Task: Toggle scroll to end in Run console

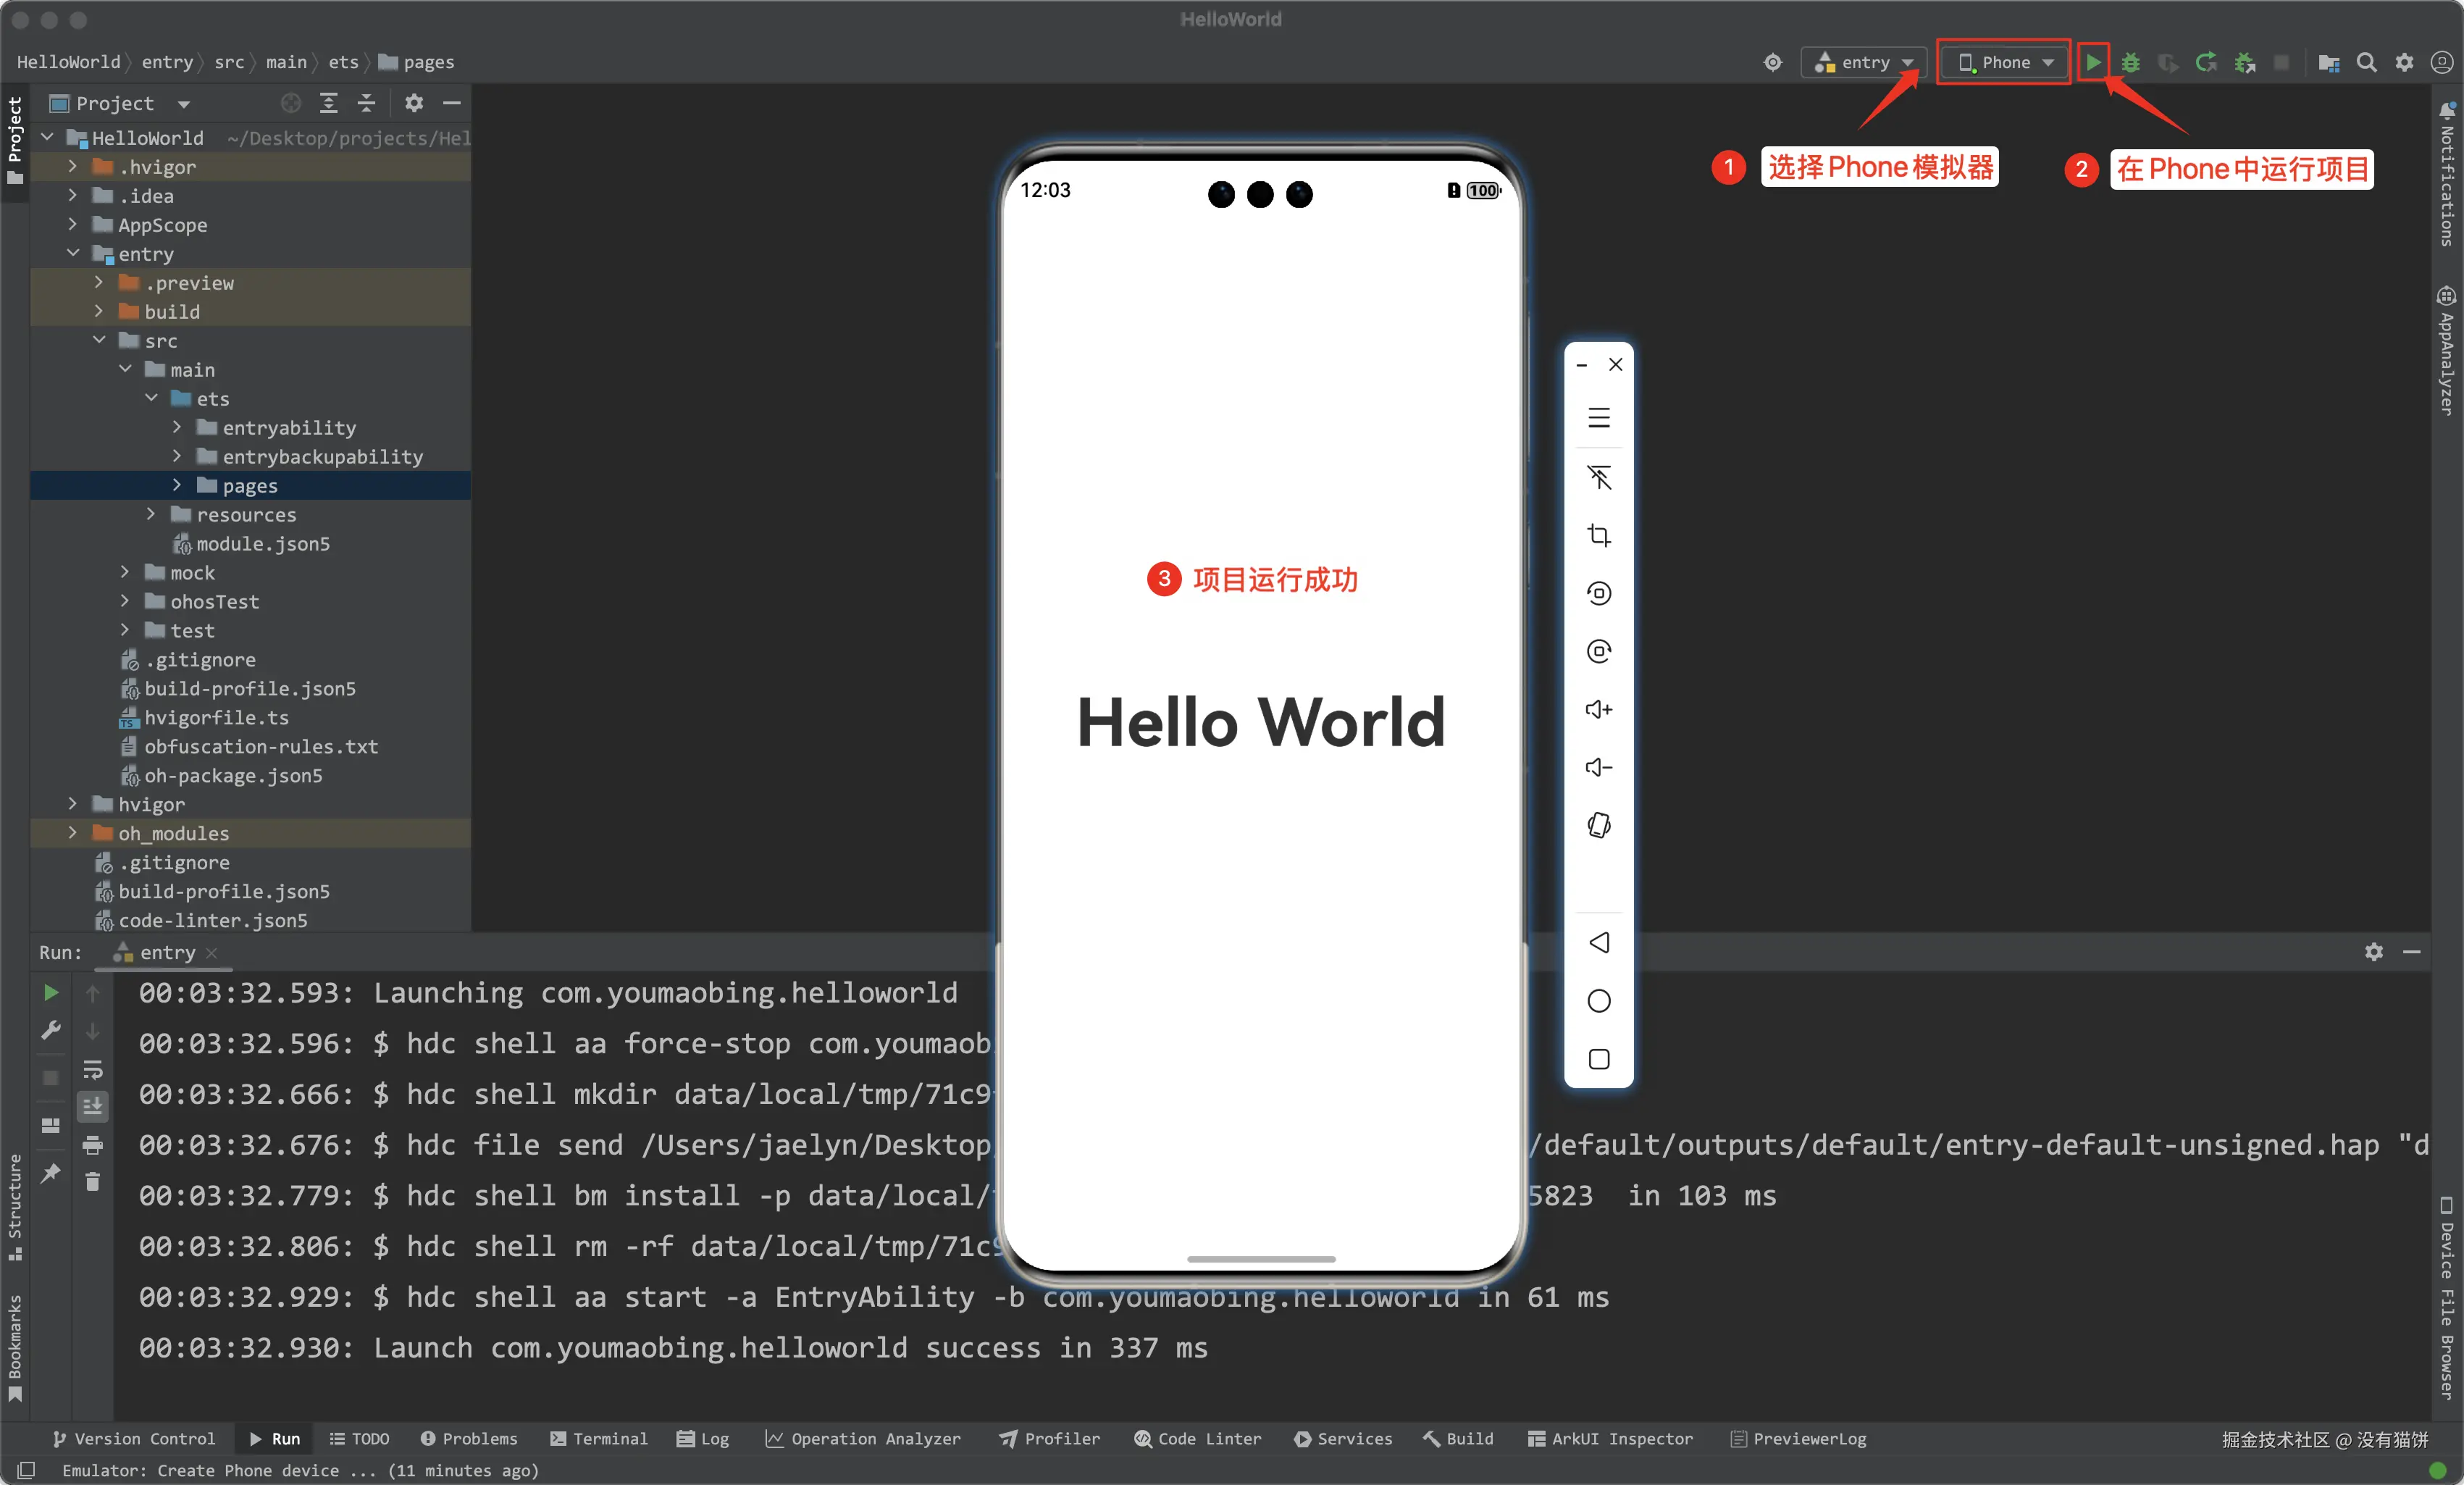Action: pyautogui.click(x=92, y=1106)
